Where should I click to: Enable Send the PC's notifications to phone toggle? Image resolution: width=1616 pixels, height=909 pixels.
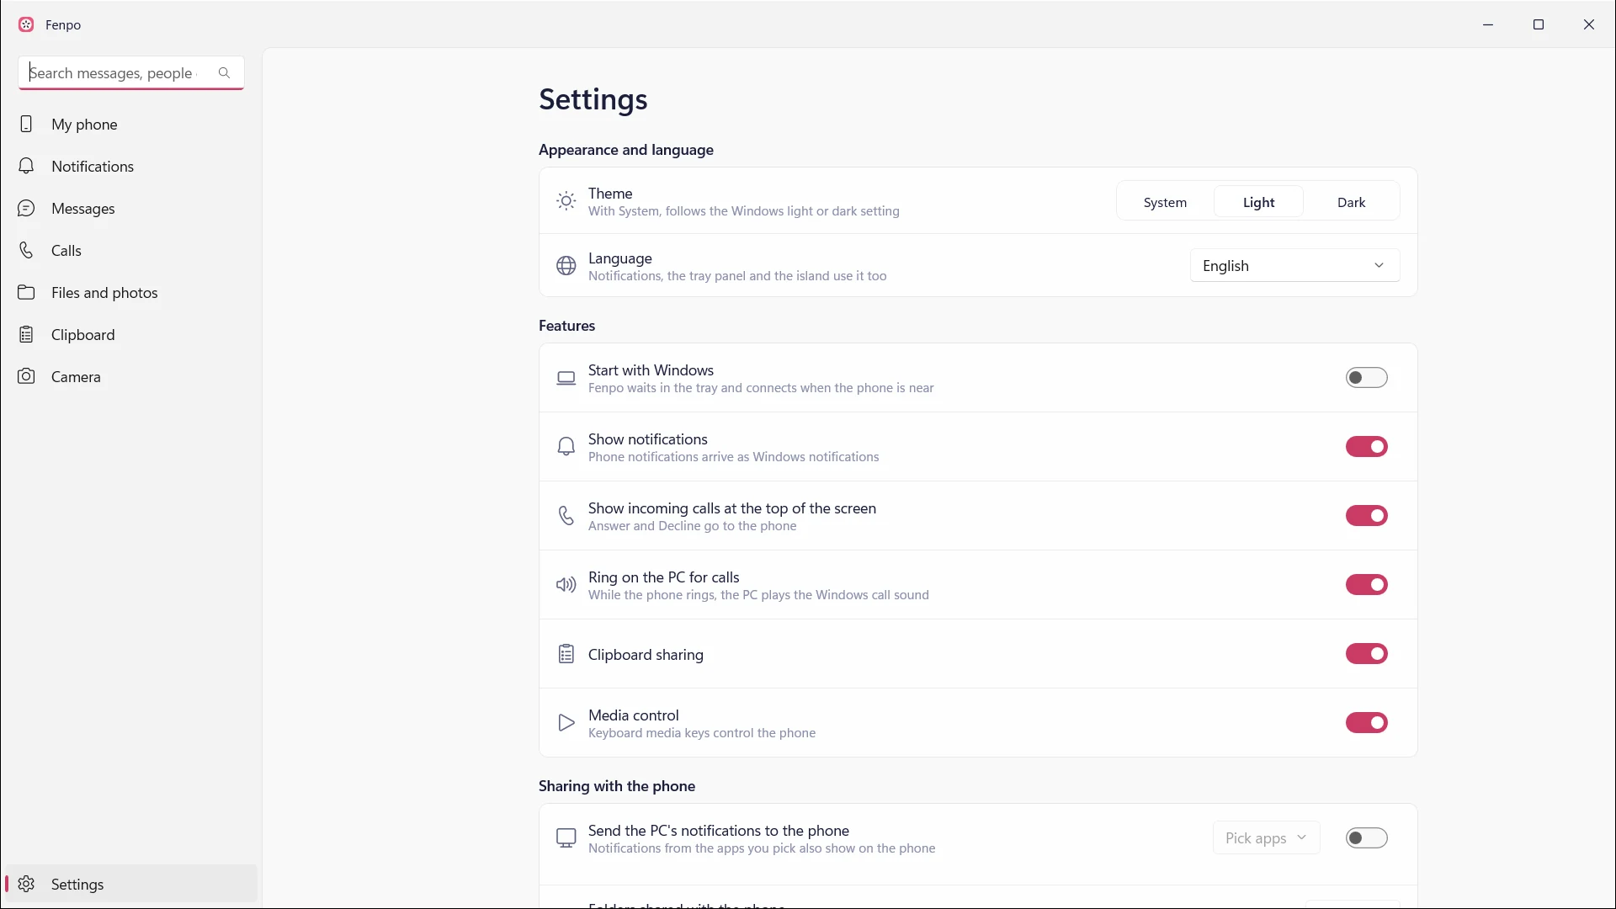point(1366,838)
